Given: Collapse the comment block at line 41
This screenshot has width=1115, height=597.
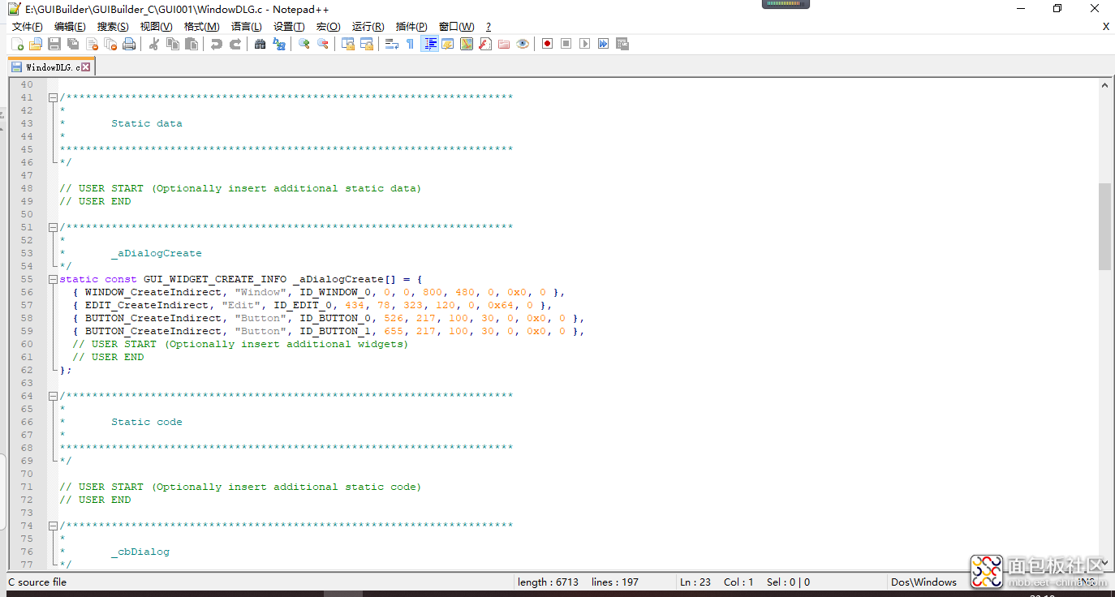Looking at the screenshot, I should [53, 97].
